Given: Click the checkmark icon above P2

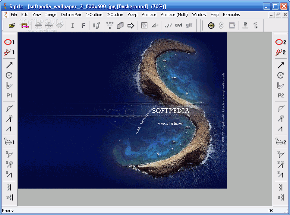Looking at the screenshot, I should point(280,85).
